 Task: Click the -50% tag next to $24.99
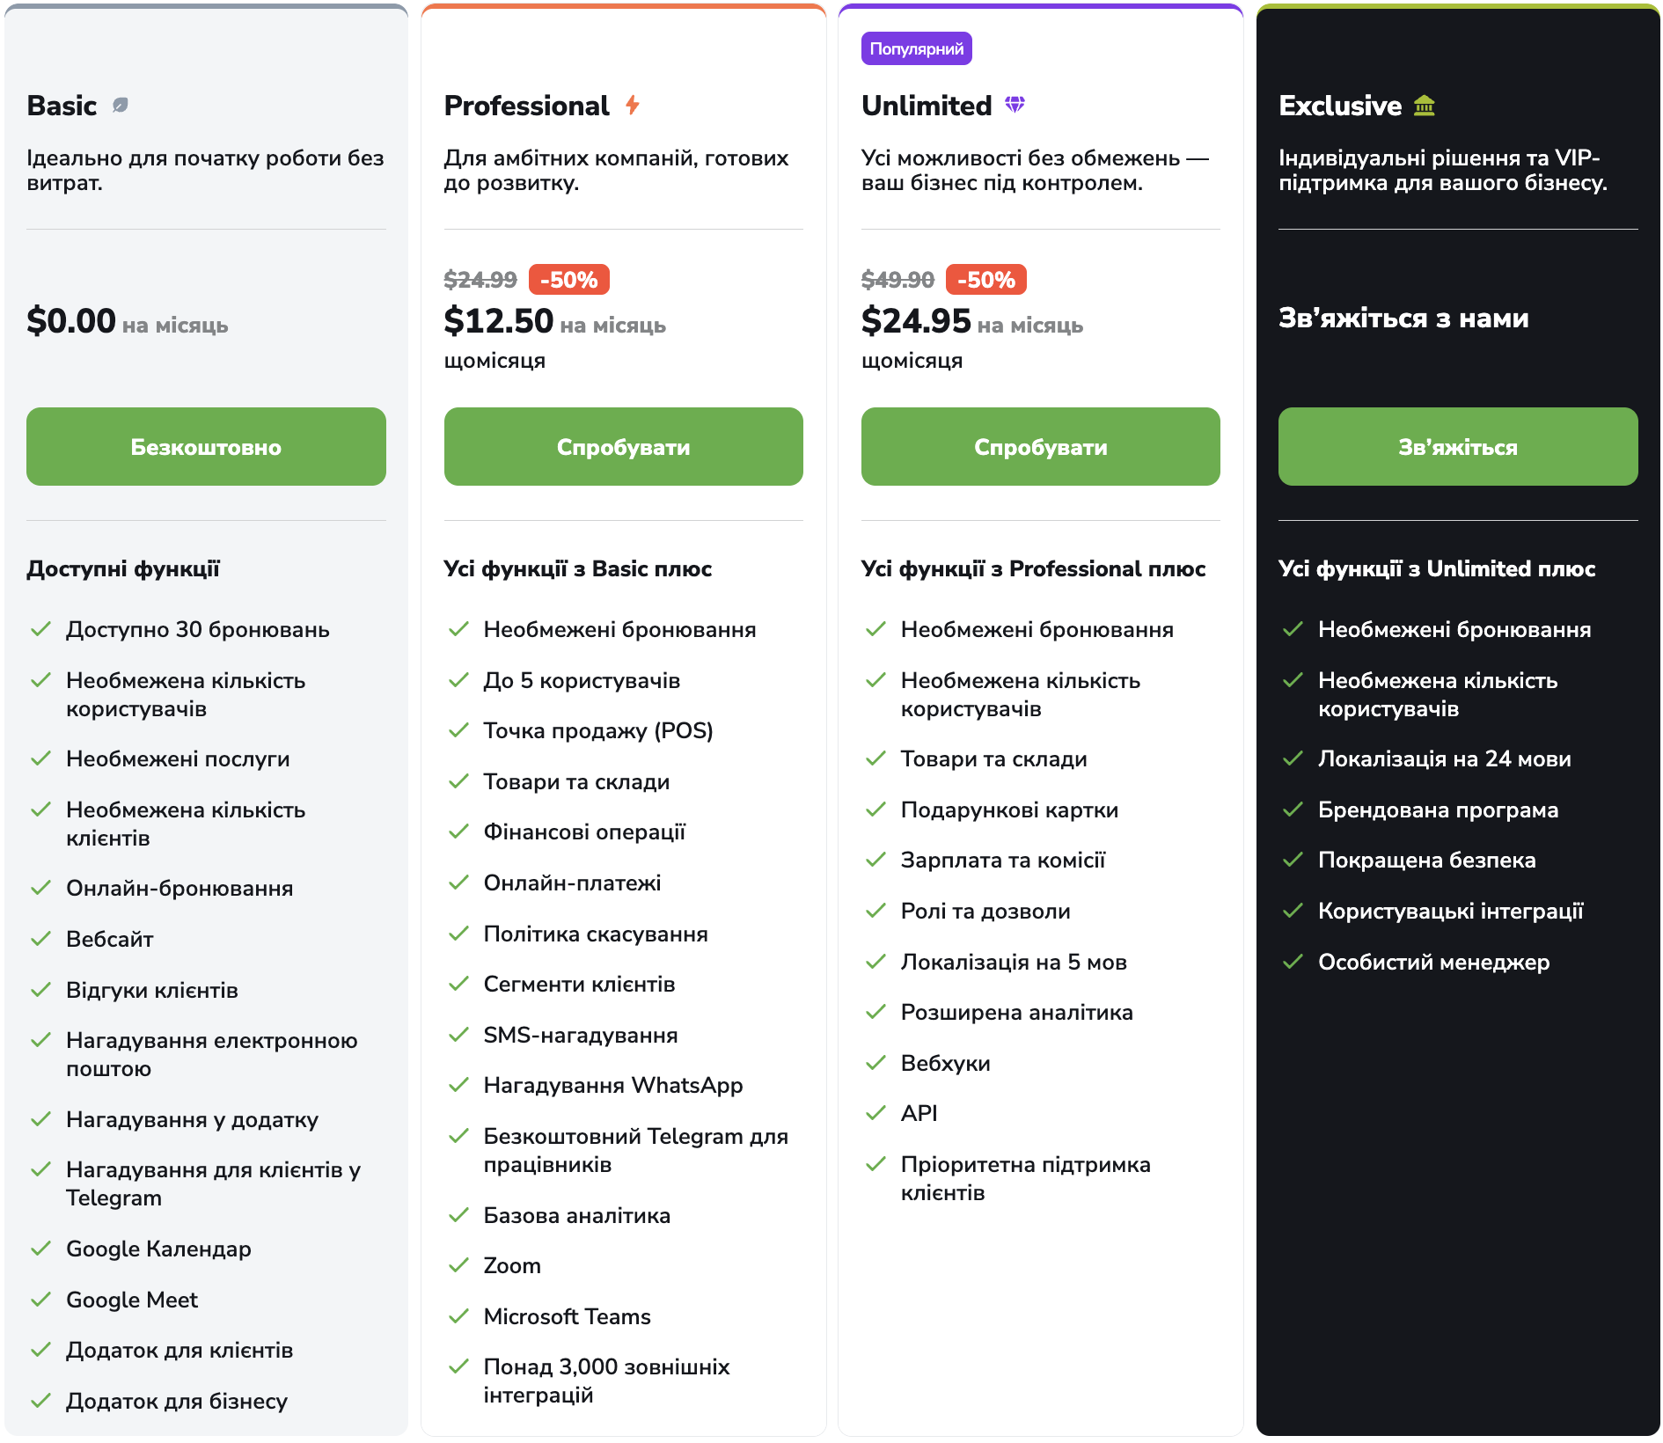569,280
